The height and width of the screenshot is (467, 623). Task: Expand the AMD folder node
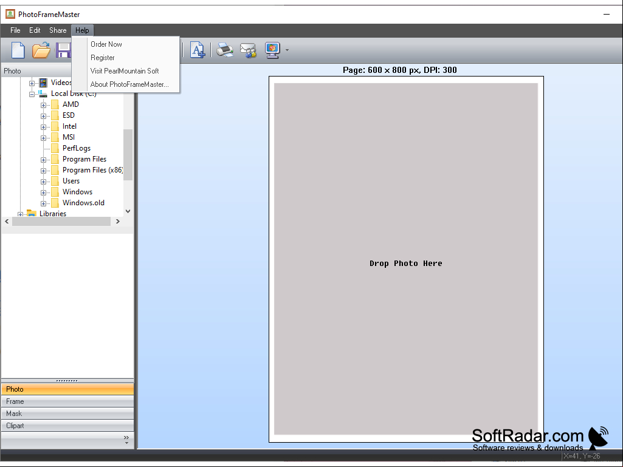[43, 105]
